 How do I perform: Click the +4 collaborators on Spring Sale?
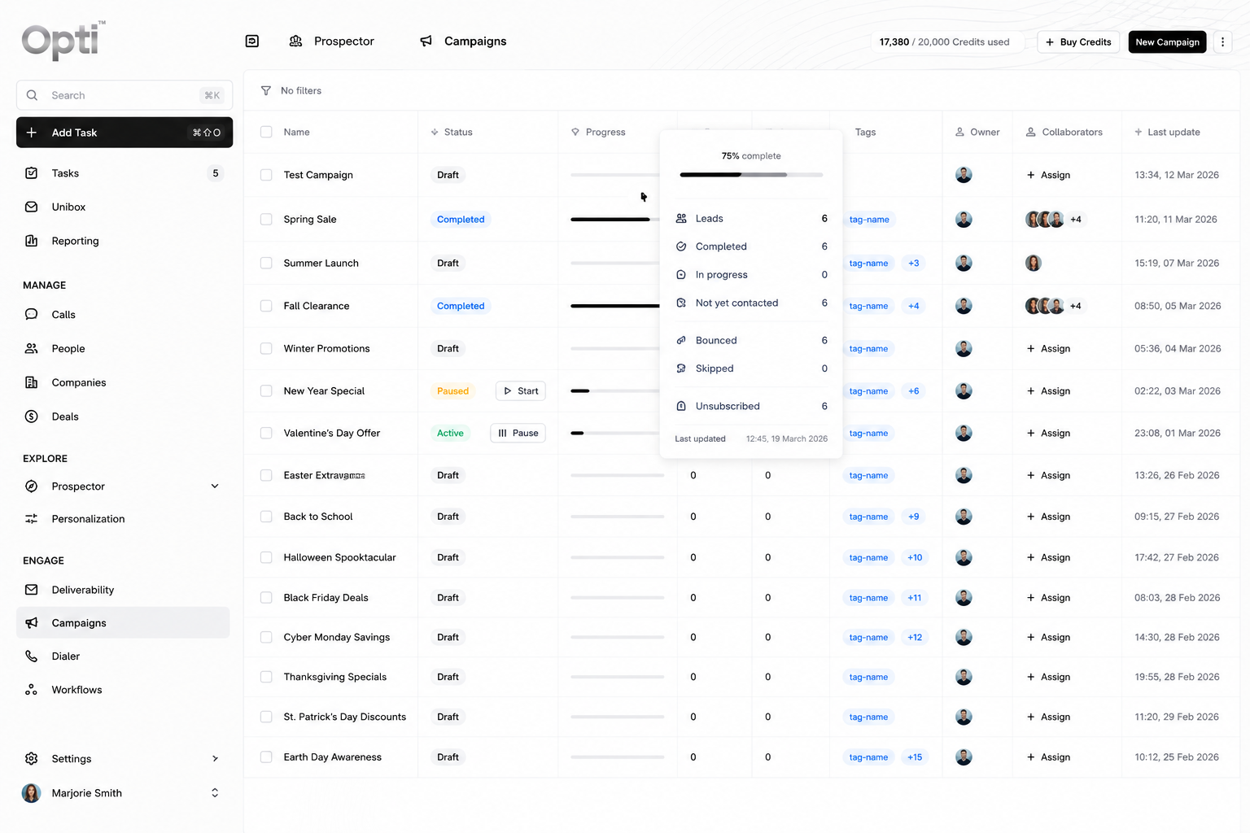tap(1076, 219)
